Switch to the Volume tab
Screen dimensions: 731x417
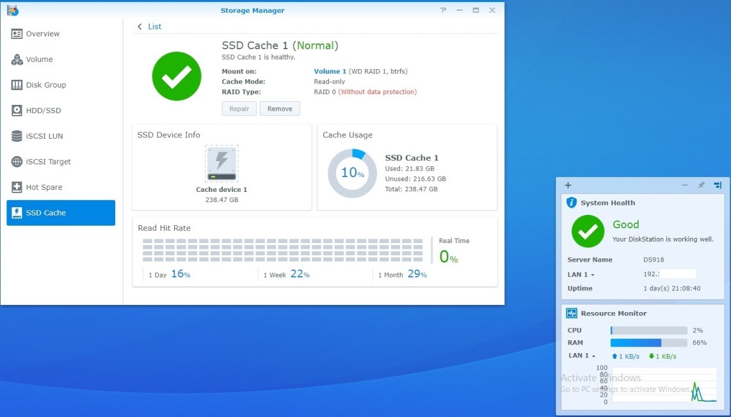coord(61,59)
